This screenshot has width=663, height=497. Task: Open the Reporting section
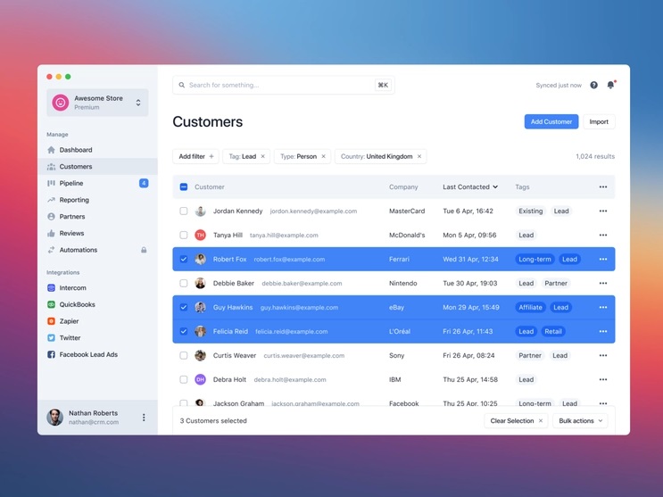point(97,200)
